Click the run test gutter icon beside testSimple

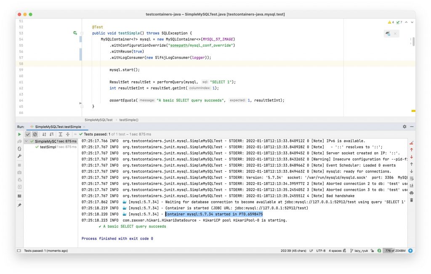click(x=75, y=33)
